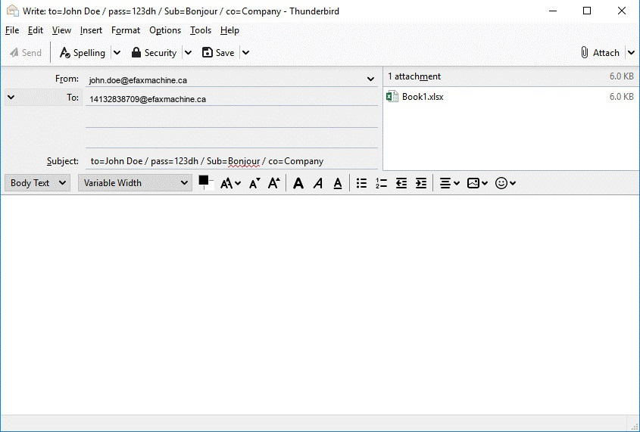Outdent the text
This screenshot has height=432, width=640.
coord(401,183)
